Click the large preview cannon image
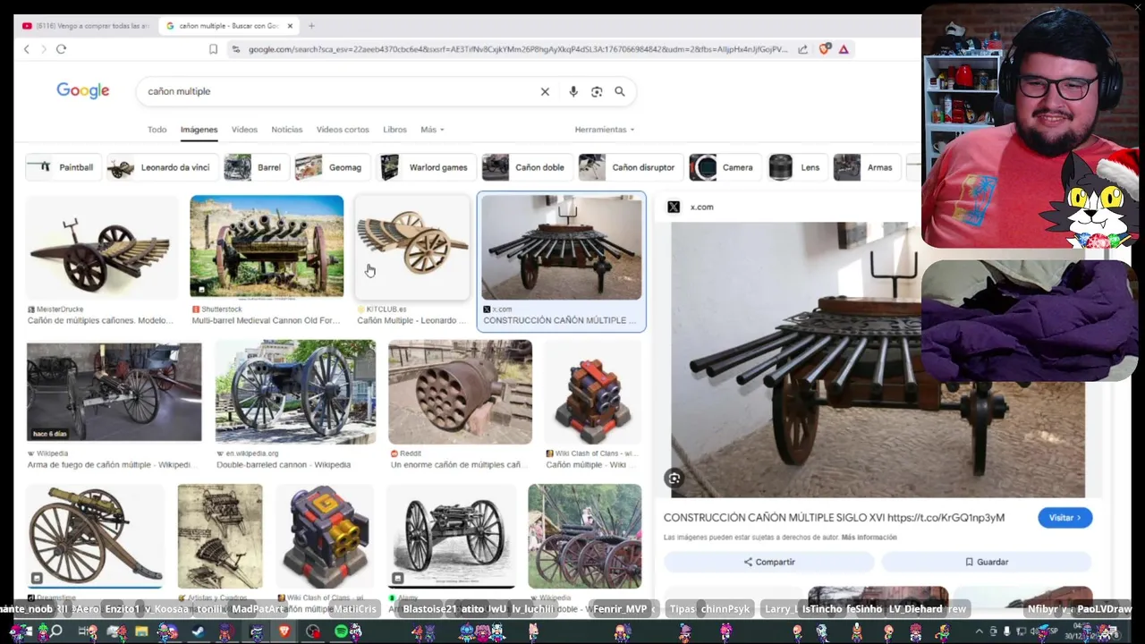Image resolution: width=1145 pixels, height=644 pixels. pos(878,360)
